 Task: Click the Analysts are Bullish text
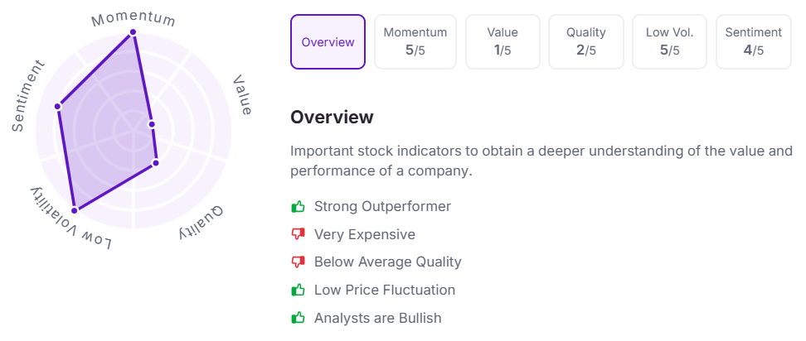tap(377, 318)
